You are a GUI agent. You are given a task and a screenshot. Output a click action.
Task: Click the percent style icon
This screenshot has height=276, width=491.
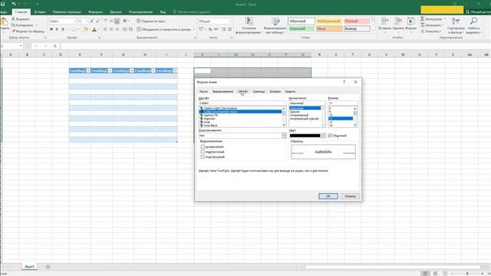pyautogui.click(x=211, y=29)
